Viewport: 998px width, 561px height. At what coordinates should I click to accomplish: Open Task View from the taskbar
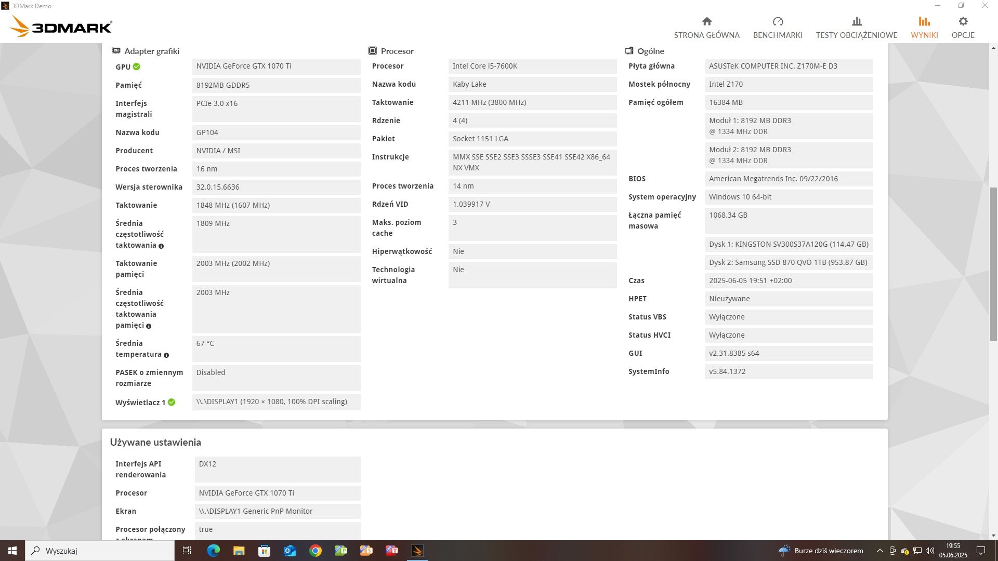coord(187,551)
